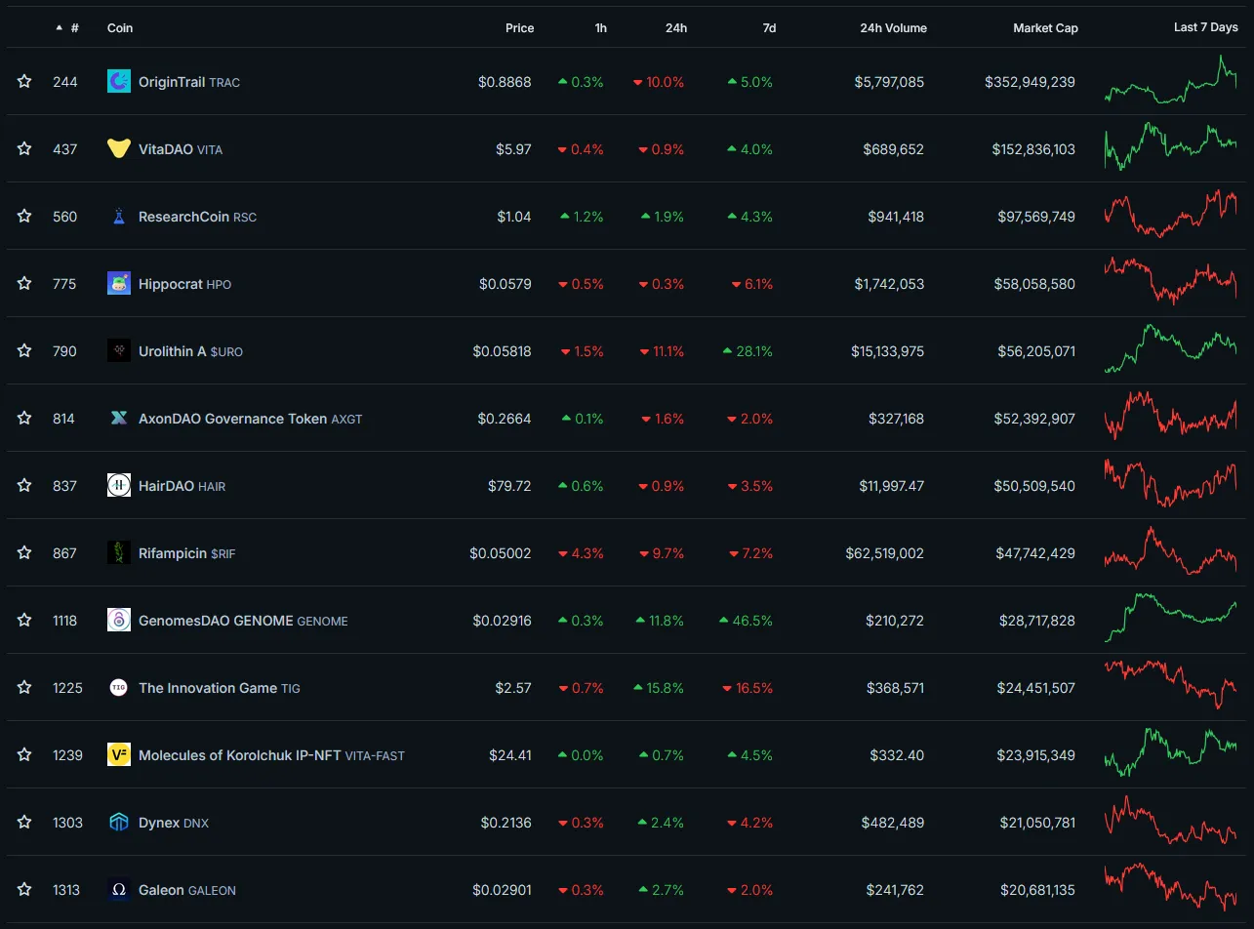Open The Innovation Game TIG page
Screen dimensions: 1254x929
[220, 688]
